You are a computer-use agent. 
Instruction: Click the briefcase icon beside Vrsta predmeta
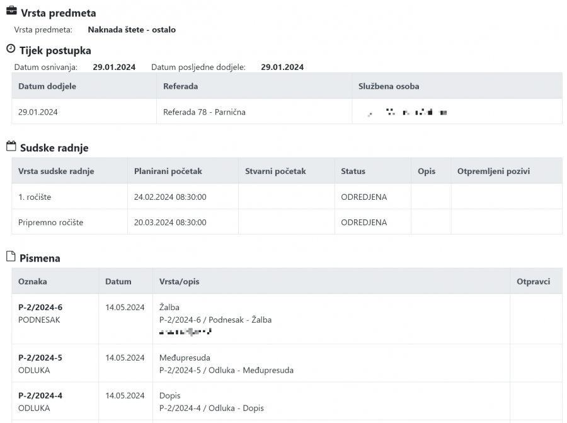(x=11, y=12)
